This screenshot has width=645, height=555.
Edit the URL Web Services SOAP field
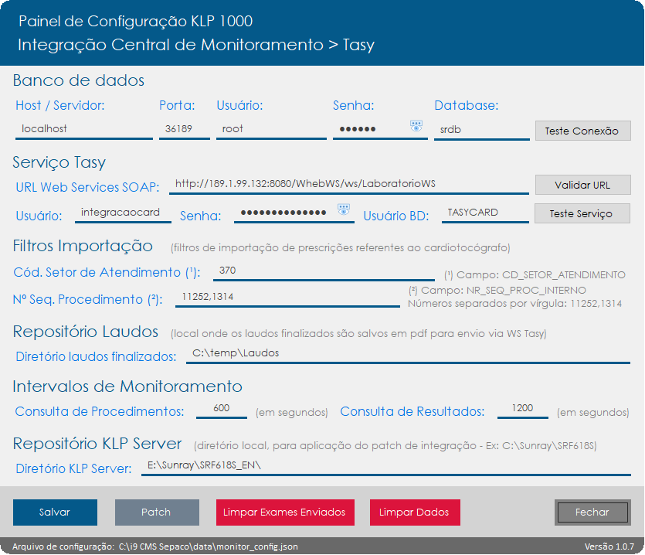tap(349, 185)
